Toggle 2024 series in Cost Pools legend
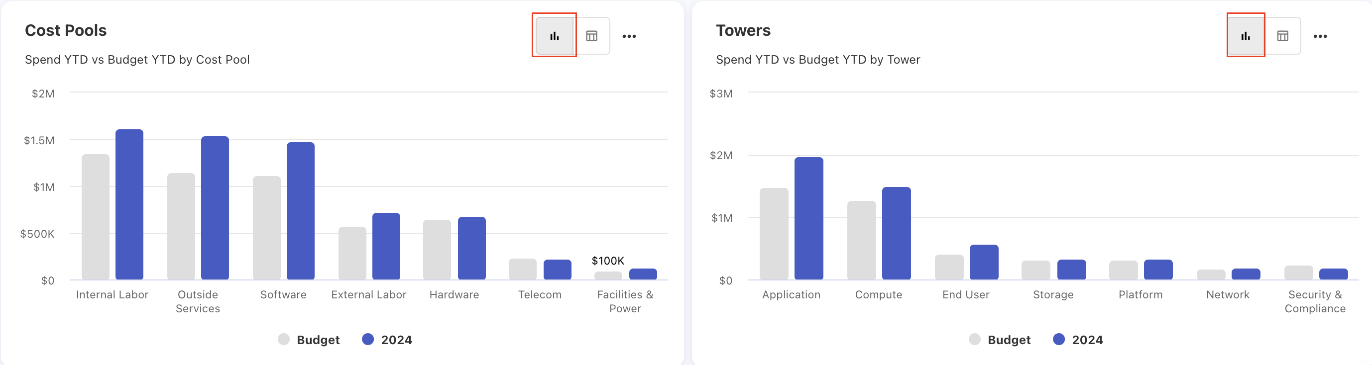1372x365 pixels. point(387,340)
